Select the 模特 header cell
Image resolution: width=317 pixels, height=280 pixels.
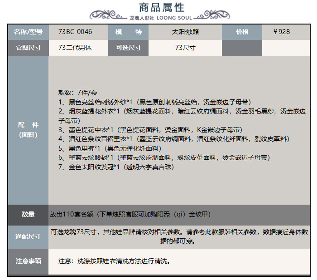pos(128,32)
